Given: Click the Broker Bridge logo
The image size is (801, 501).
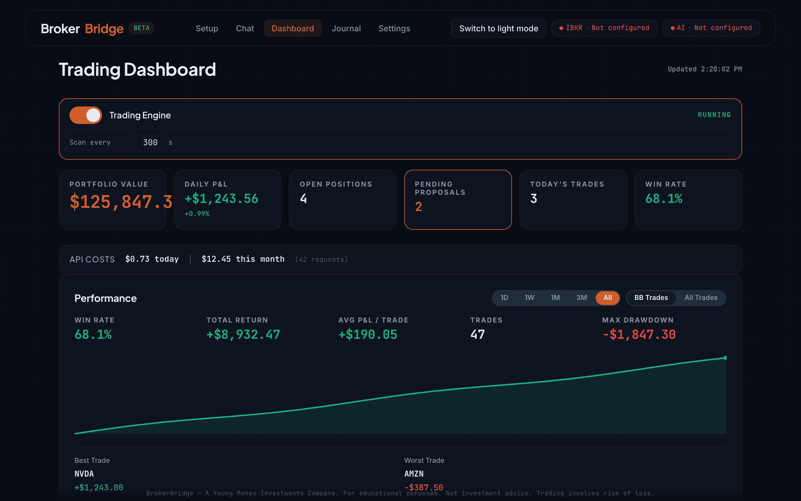Looking at the screenshot, I should [x=82, y=28].
